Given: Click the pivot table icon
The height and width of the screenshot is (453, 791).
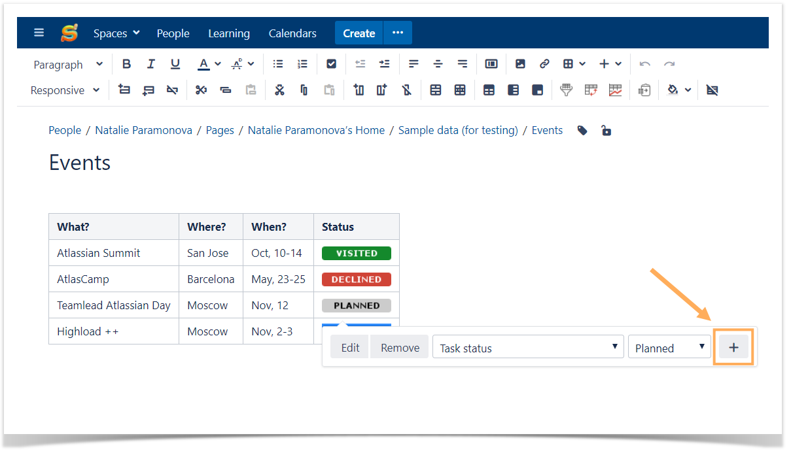Looking at the screenshot, I should [x=591, y=90].
